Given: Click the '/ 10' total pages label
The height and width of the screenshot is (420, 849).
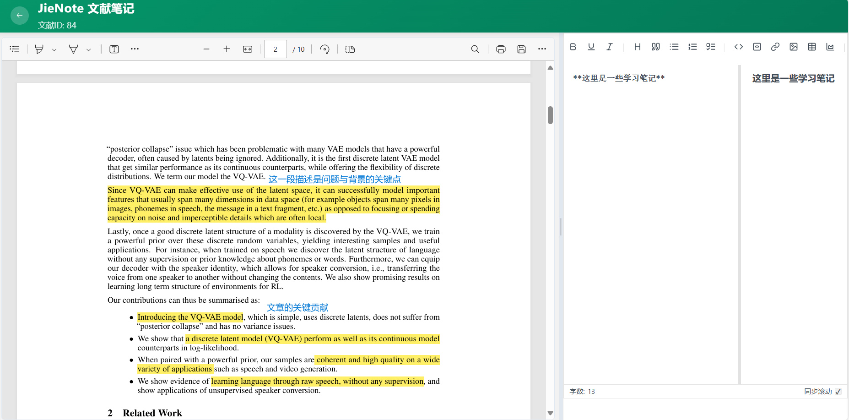Looking at the screenshot, I should 299,49.
